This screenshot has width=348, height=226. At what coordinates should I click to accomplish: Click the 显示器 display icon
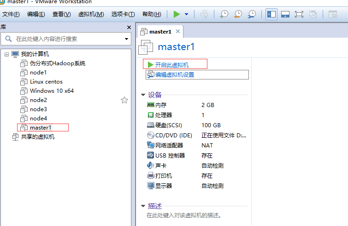coord(150,186)
